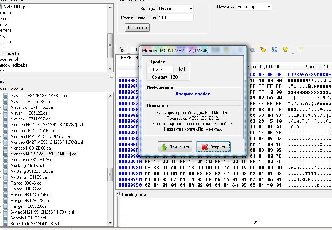Click the 'Constant - 128' label in the dialog

165,77
